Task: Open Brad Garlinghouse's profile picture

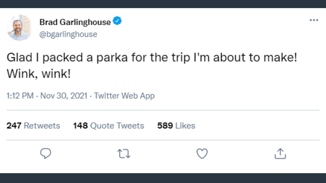Action: pyautogui.click(x=20, y=28)
